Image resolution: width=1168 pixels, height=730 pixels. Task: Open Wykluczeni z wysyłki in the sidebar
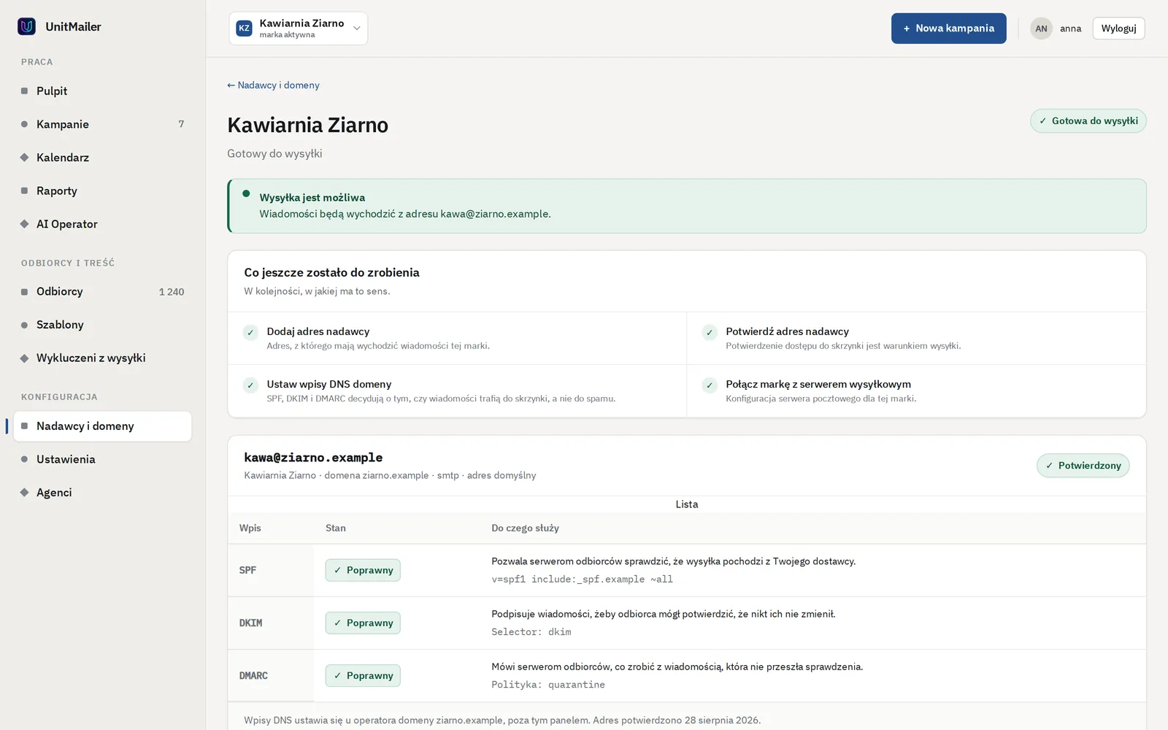click(x=102, y=358)
